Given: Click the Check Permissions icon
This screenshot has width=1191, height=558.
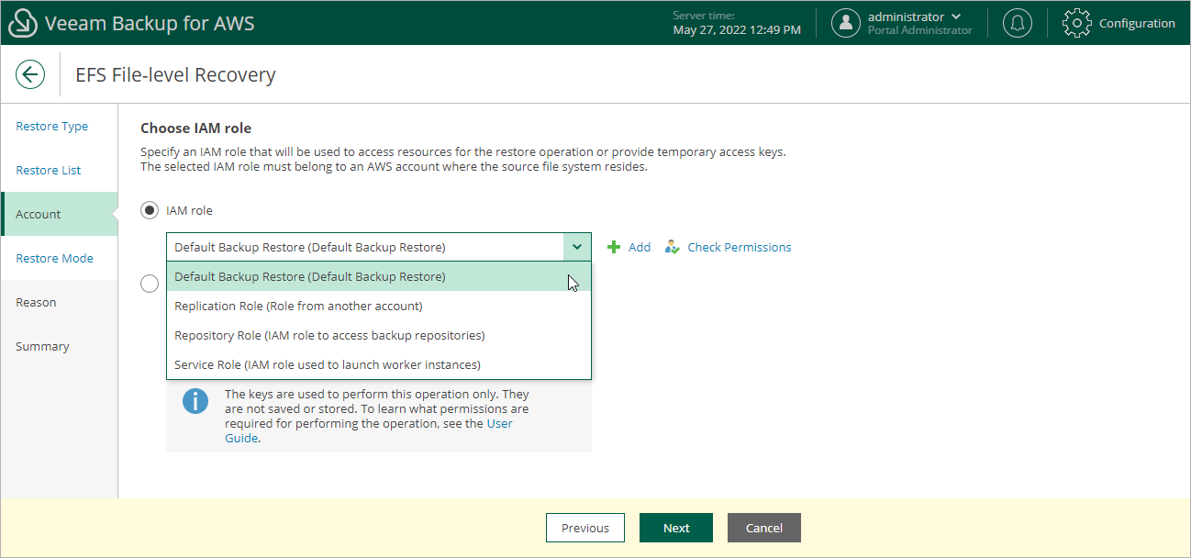Looking at the screenshot, I should (x=673, y=247).
